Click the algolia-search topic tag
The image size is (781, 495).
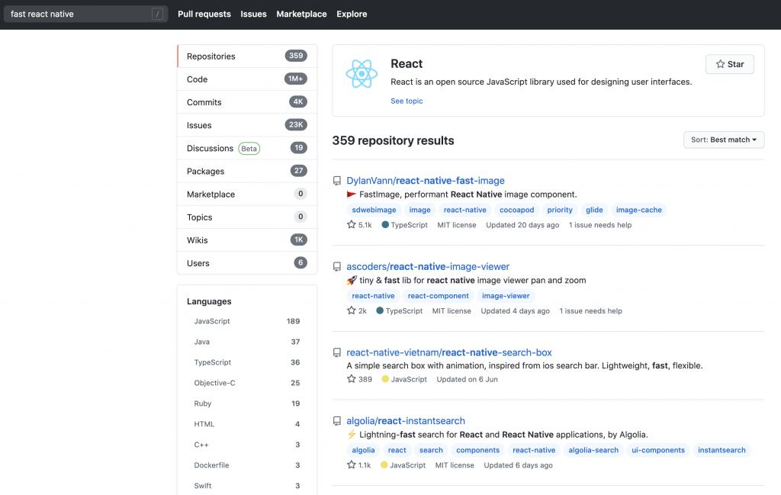click(593, 450)
